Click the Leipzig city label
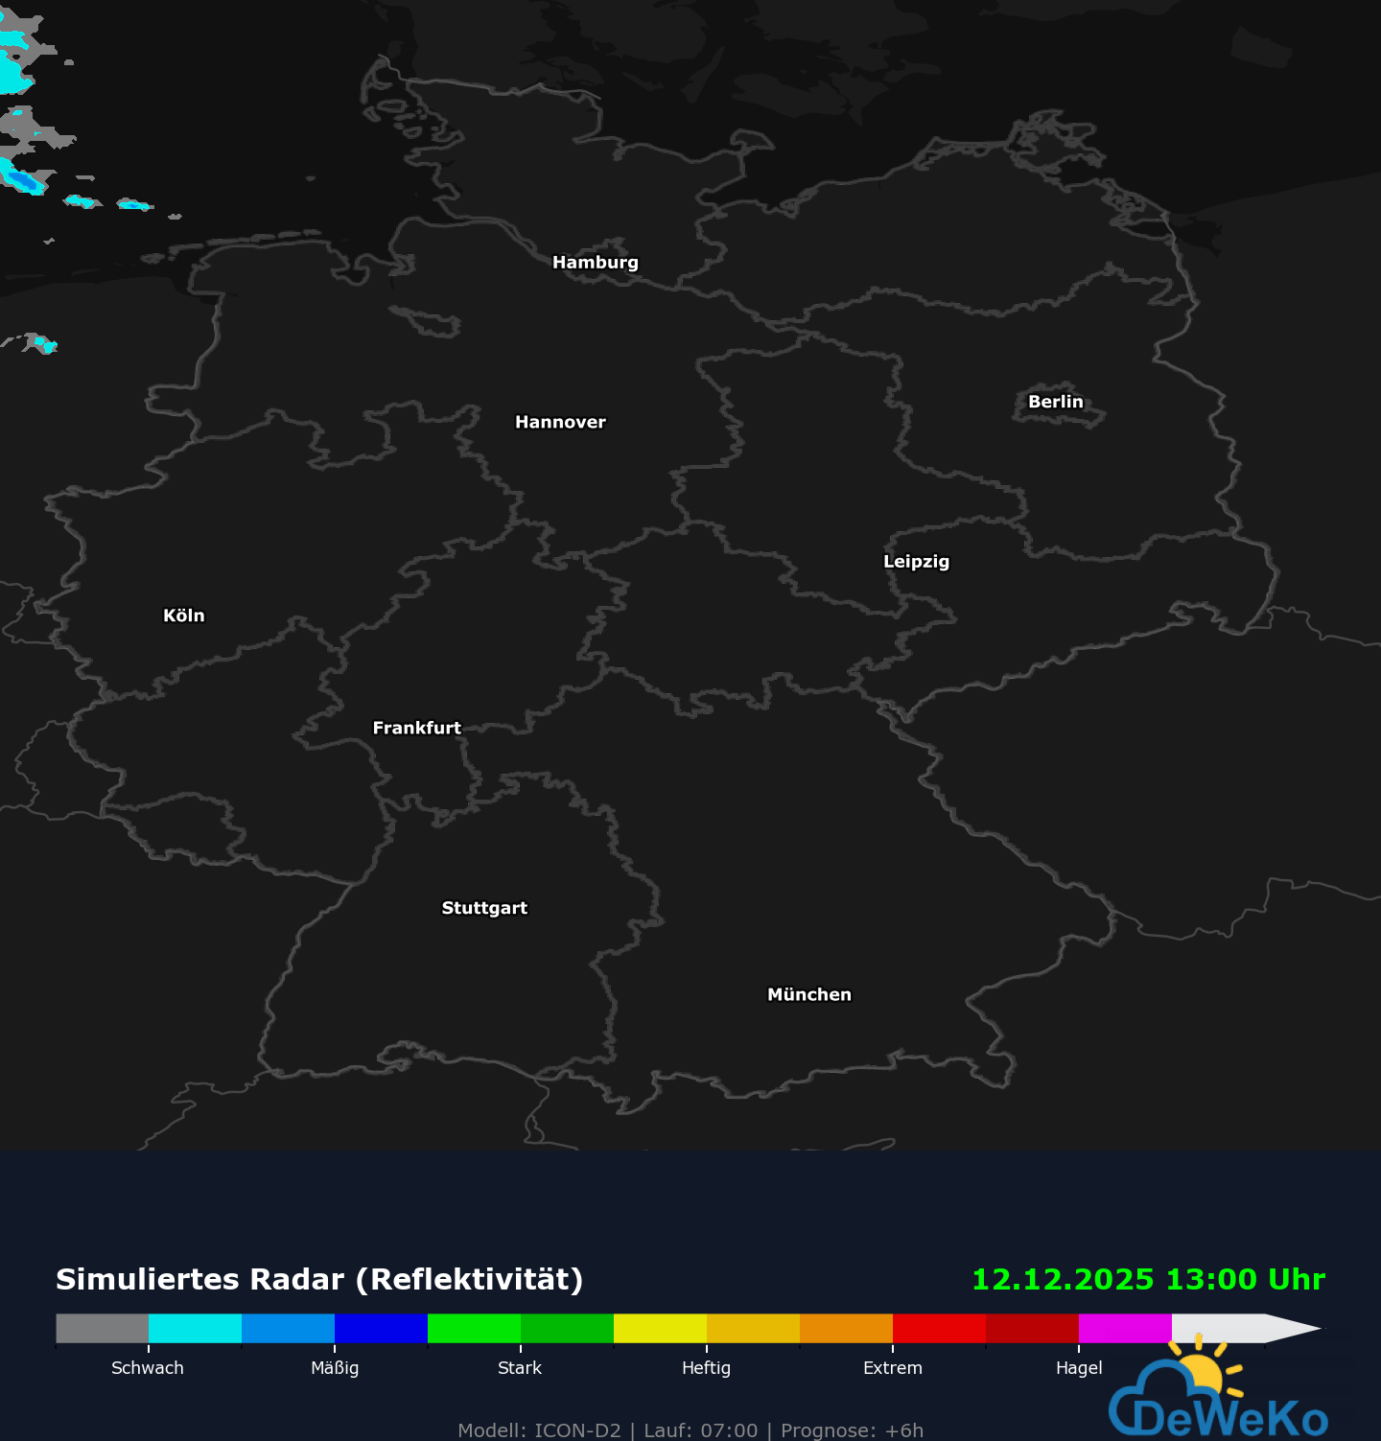The height and width of the screenshot is (1441, 1381). [x=916, y=563]
